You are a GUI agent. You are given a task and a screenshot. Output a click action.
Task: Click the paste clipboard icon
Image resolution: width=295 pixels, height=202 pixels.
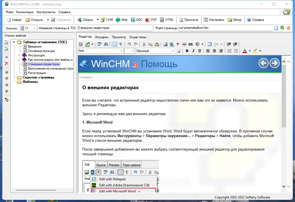click(x=157, y=44)
